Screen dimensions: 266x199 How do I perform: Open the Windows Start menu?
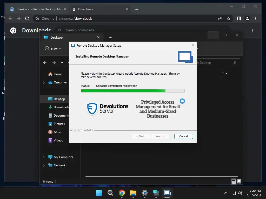tap(99, 193)
